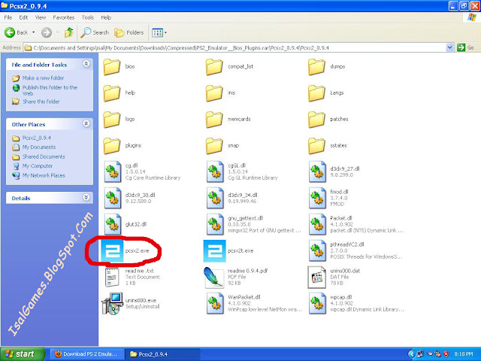Click the Pcsx2_0.9.4 taskbar button
The width and height of the screenshot is (481, 361).
[x=162, y=354]
